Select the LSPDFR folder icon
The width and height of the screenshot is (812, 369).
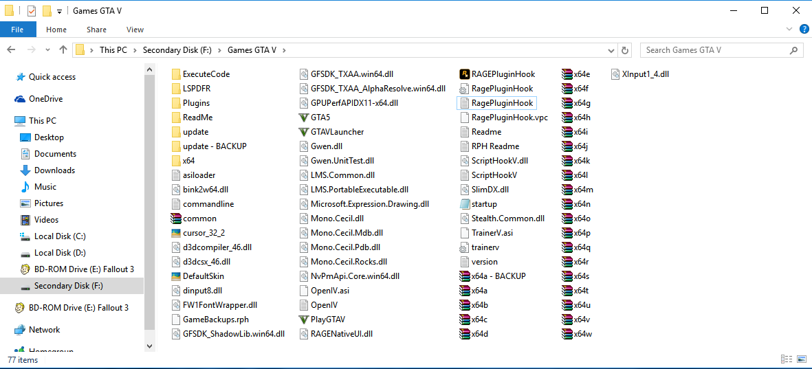tap(176, 89)
